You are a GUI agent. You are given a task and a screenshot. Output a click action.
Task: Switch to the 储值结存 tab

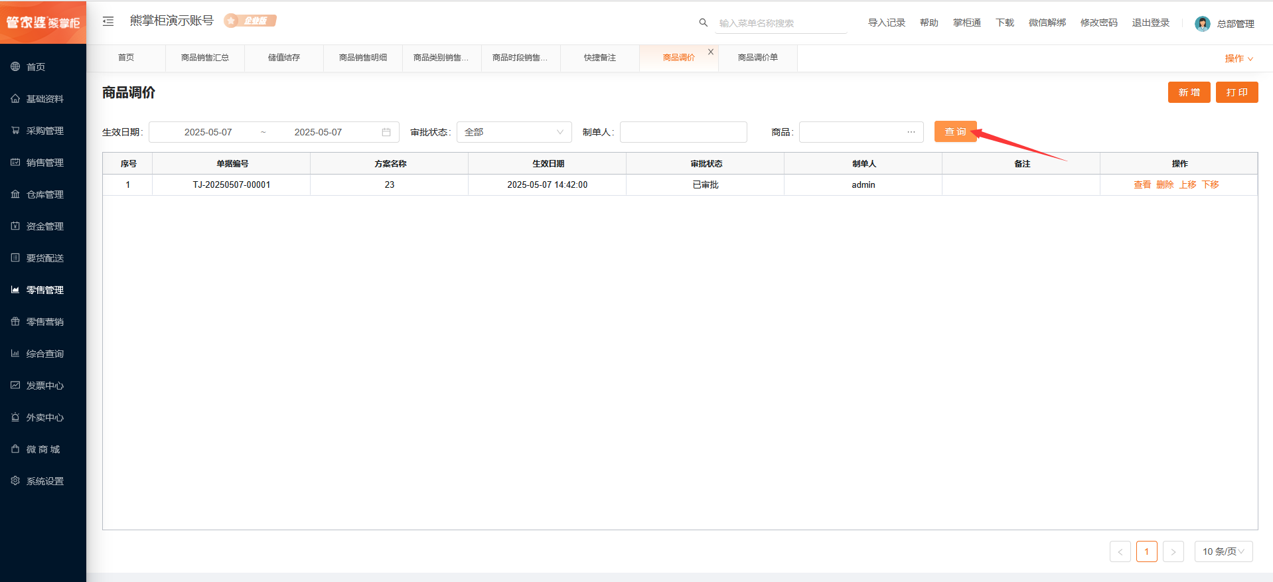(x=284, y=58)
